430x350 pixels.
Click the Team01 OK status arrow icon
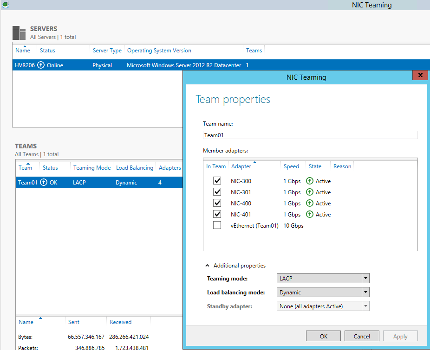tap(44, 182)
